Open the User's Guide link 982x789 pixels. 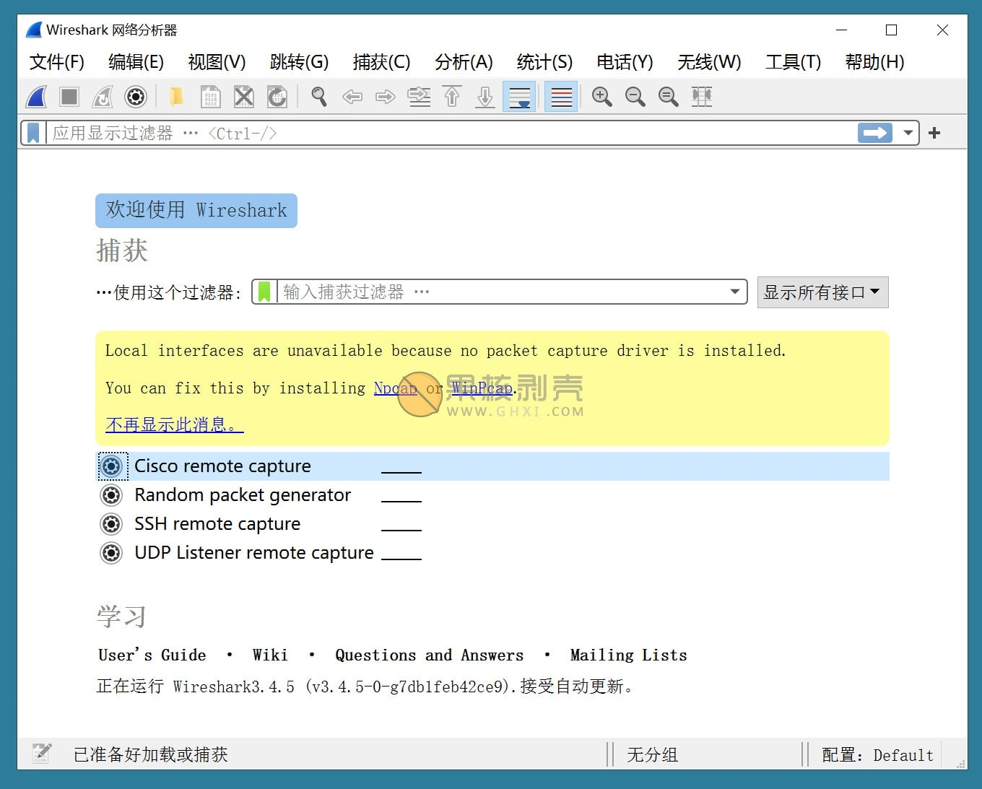coord(152,655)
